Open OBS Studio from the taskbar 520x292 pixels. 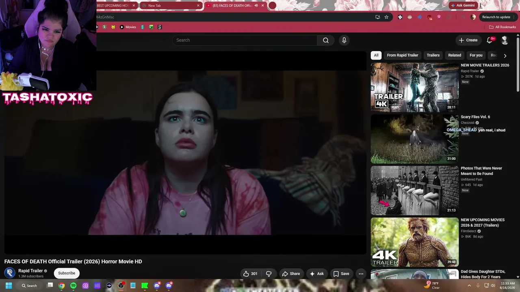(x=121, y=286)
